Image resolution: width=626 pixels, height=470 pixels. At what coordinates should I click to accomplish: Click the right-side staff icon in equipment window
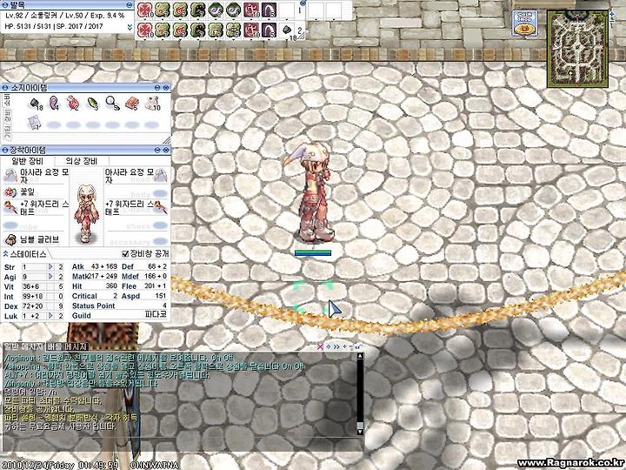[161, 207]
